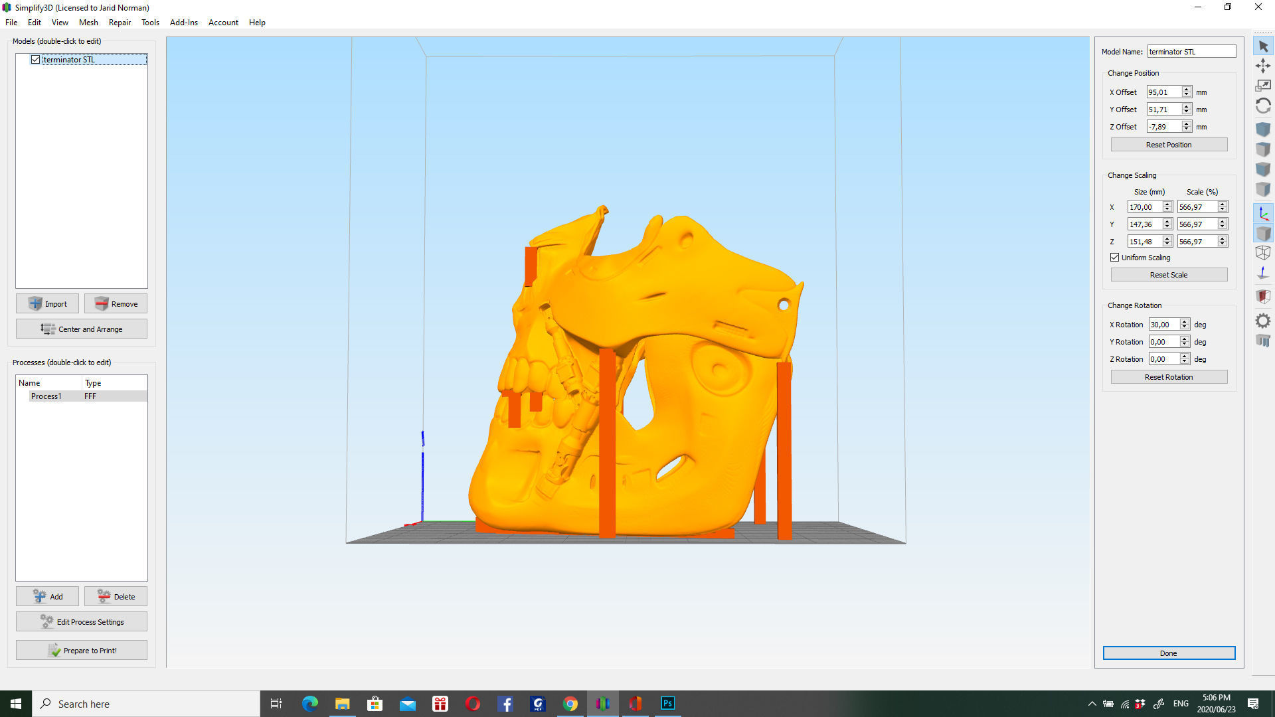Open Facebook from the taskbar
The height and width of the screenshot is (717, 1275).
(x=505, y=704)
